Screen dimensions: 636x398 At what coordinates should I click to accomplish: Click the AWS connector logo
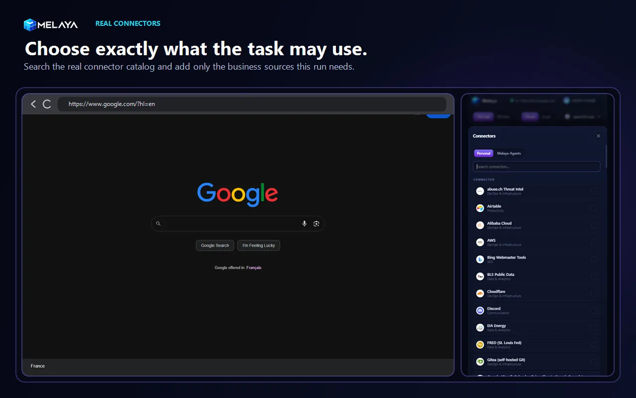(480, 242)
